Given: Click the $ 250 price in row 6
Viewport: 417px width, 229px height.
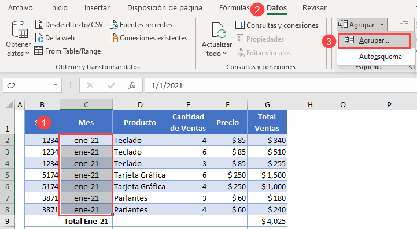Looking at the screenshot, I should 228,186.
